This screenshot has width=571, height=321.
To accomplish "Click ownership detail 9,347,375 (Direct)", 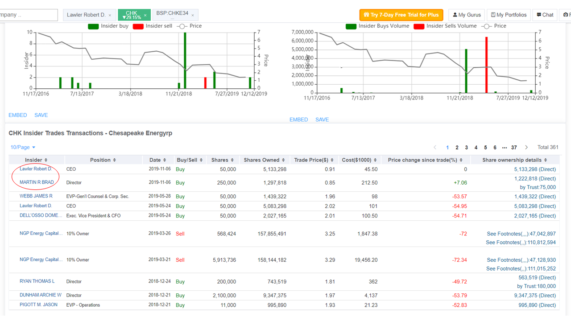I will (535, 296).
